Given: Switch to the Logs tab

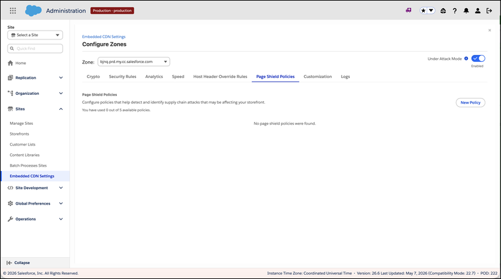Looking at the screenshot, I should coord(345,77).
